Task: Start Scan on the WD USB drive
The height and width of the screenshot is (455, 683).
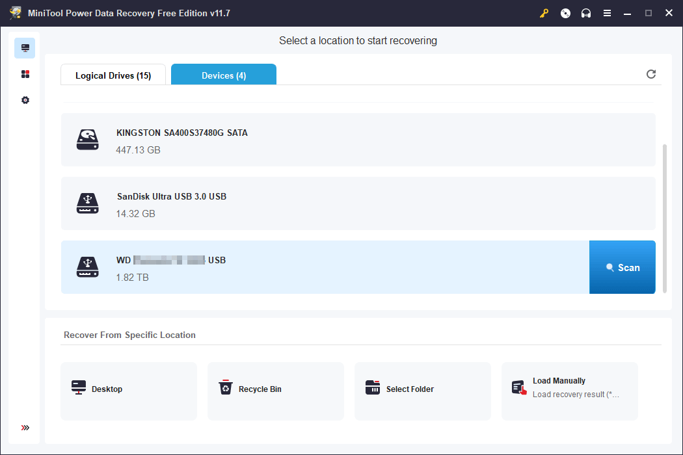Action: 623,267
